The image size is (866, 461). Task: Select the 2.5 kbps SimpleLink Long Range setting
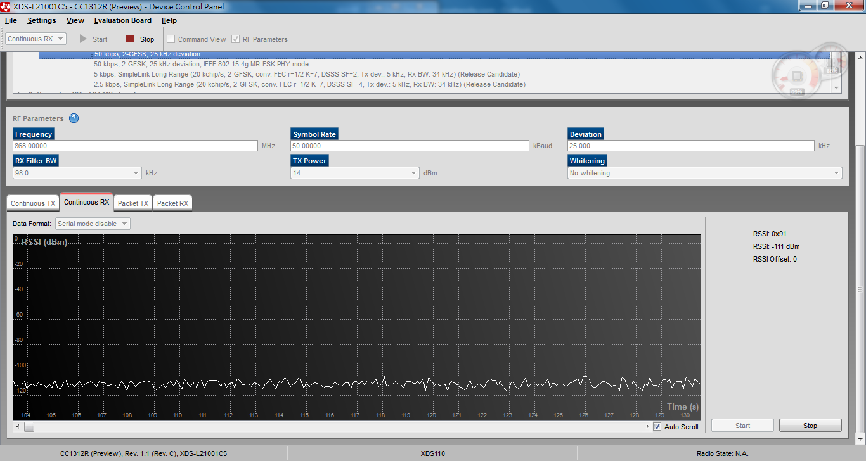point(309,85)
